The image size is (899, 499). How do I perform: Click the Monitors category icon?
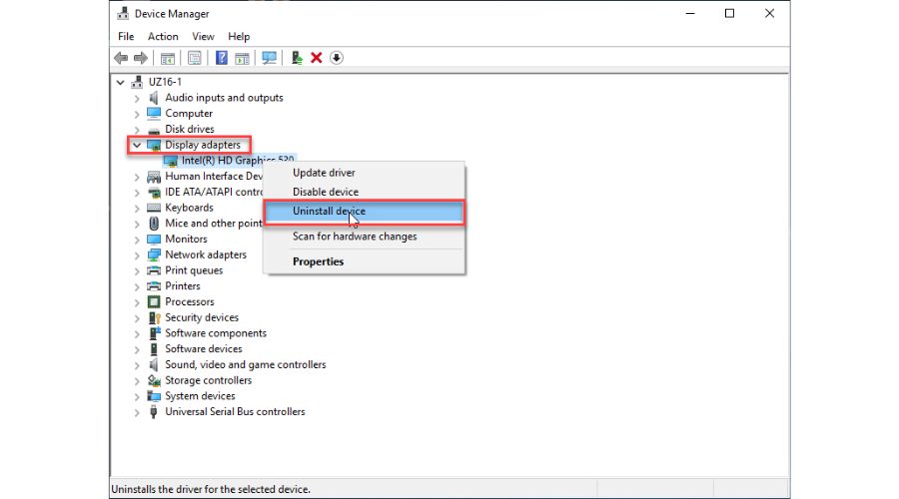coord(154,239)
